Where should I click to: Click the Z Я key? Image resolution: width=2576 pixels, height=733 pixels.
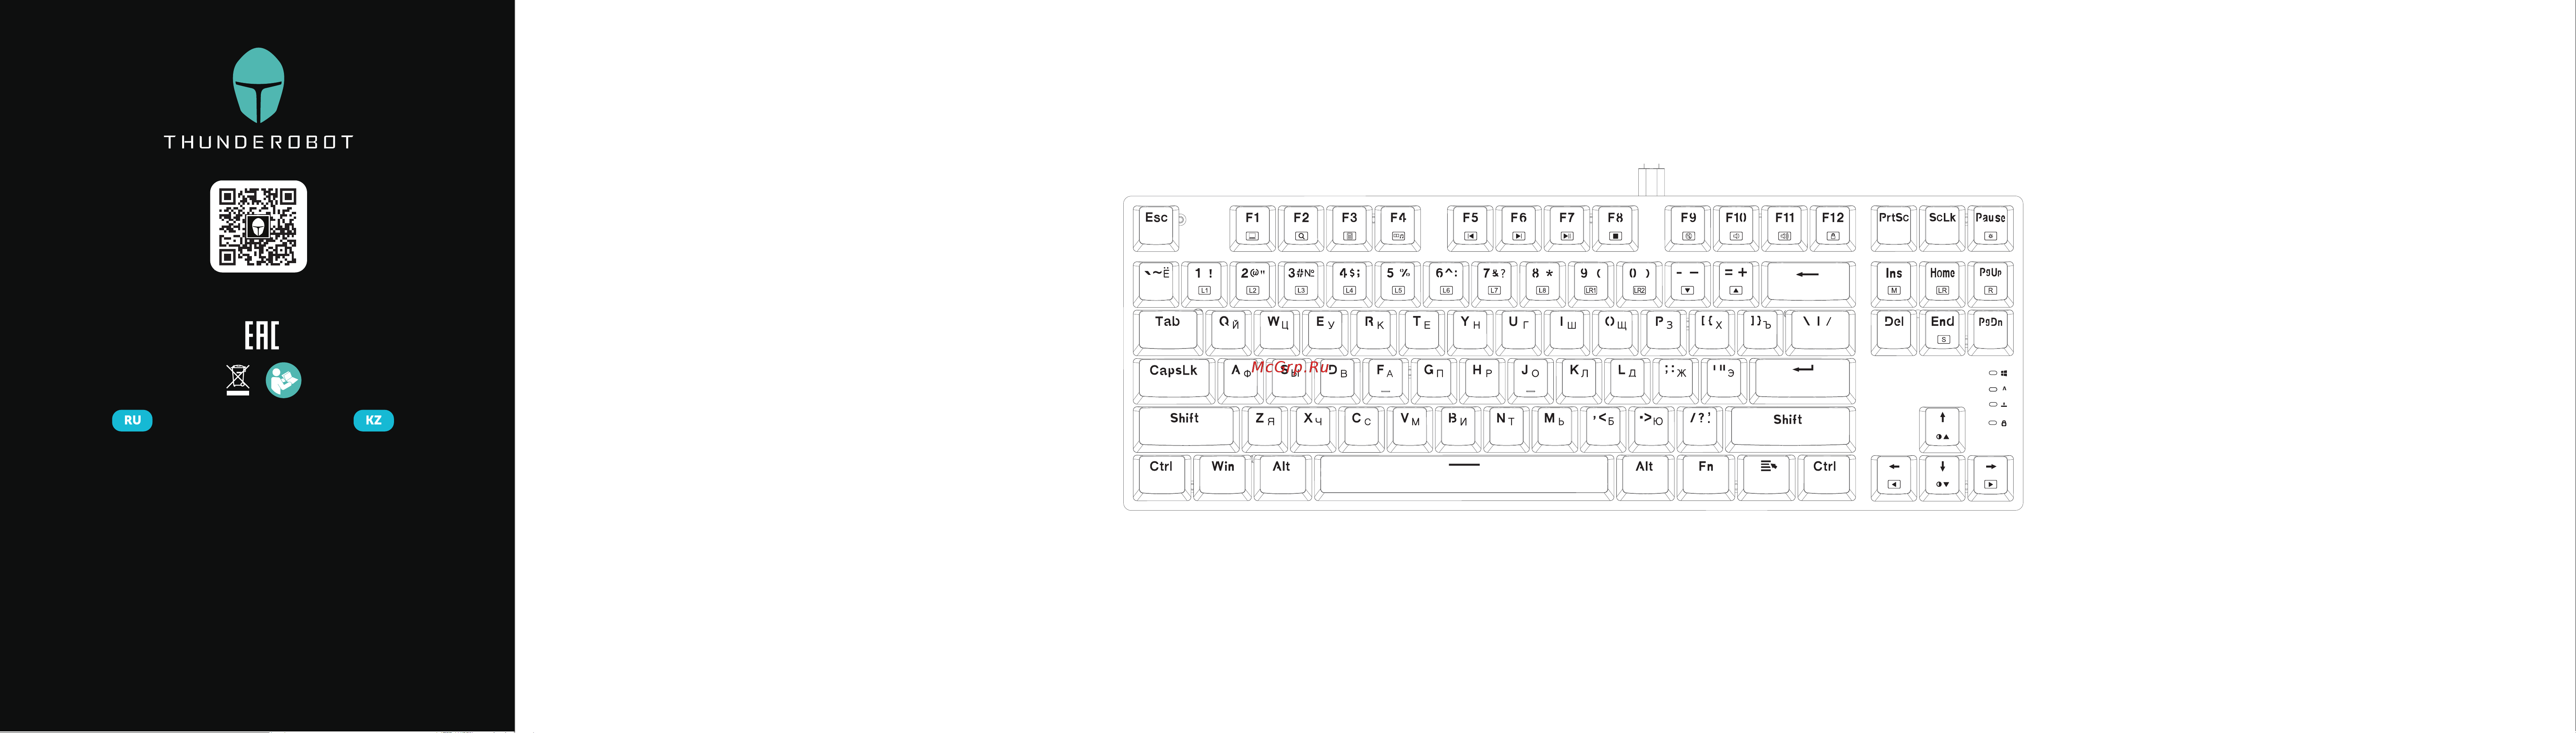pos(1265,429)
